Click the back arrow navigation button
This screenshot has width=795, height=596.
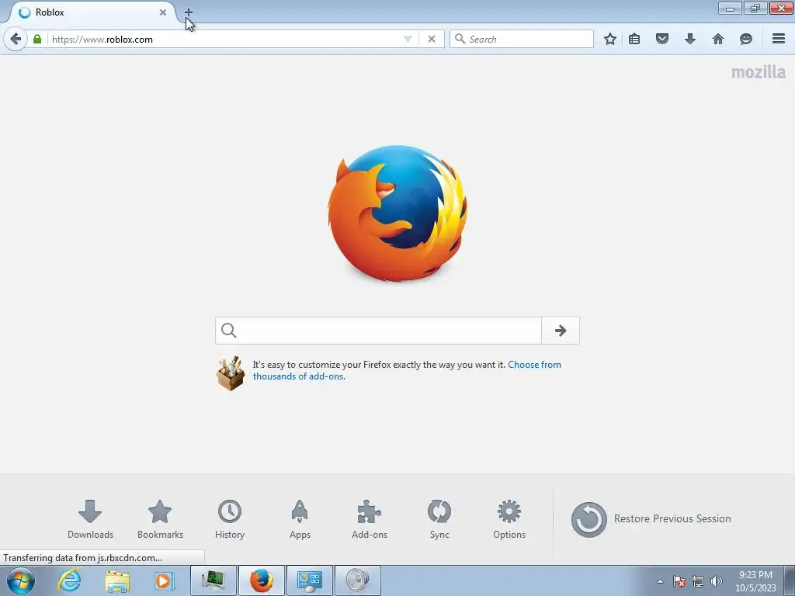[16, 39]
